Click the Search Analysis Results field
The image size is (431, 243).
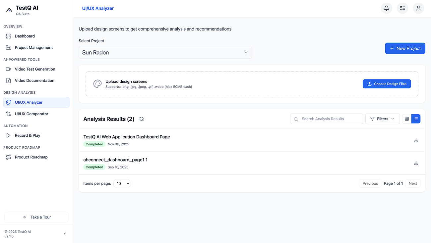click(326, 119)
